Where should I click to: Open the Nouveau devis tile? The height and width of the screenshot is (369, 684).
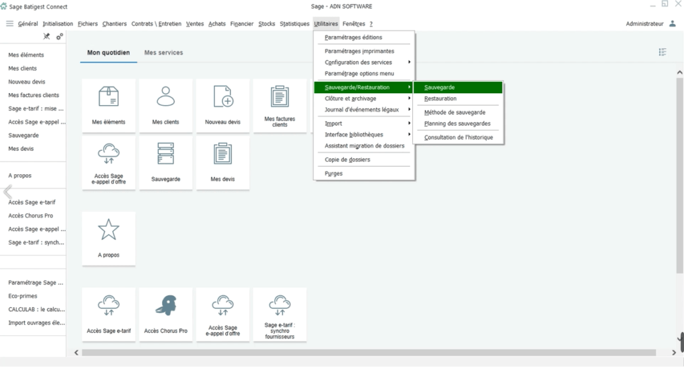[223, 106]
